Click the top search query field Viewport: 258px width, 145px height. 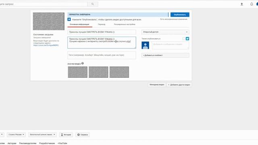(x=43, y=4)
